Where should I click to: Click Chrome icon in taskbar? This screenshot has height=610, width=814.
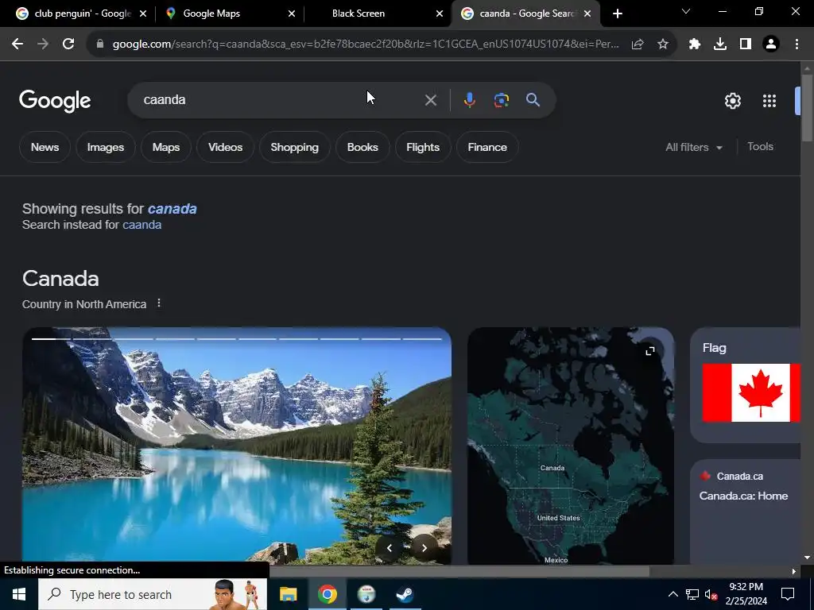coord(327,594)
